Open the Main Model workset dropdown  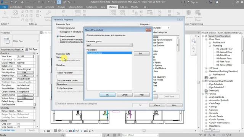tap(140, 135)
